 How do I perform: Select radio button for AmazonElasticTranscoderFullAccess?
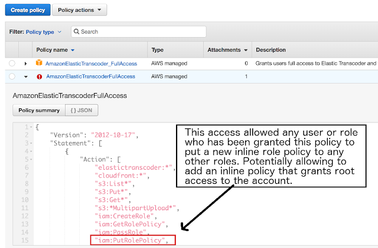[x=12, y=77]
